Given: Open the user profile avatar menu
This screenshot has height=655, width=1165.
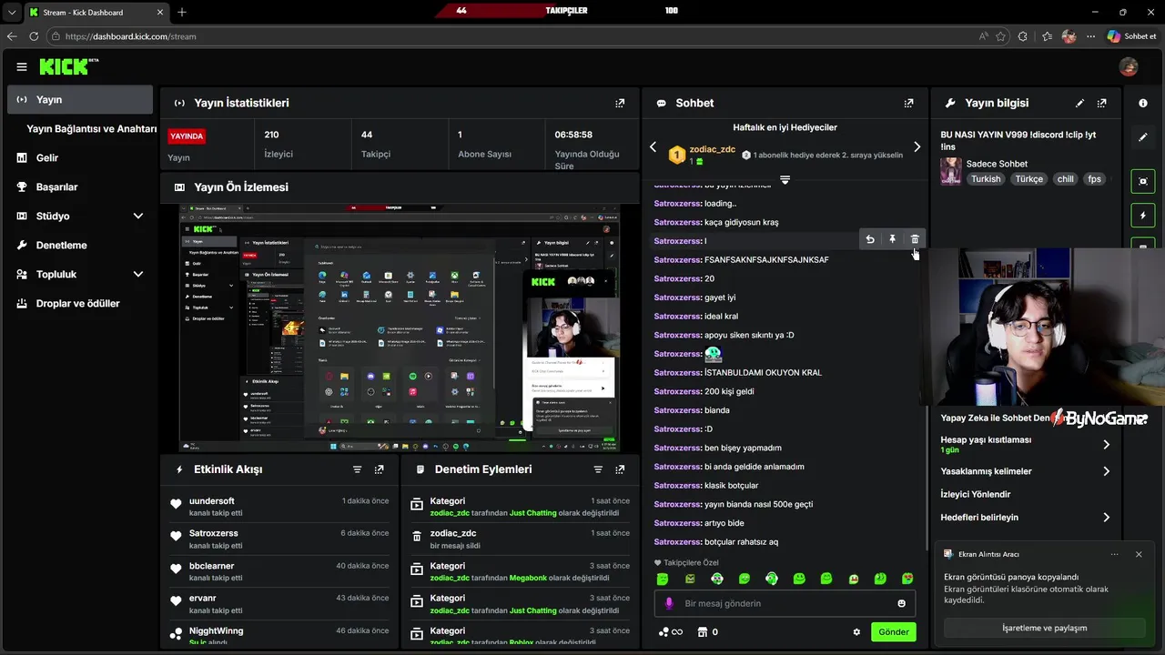Looking at the screenshot, I should pos(1129,66).
